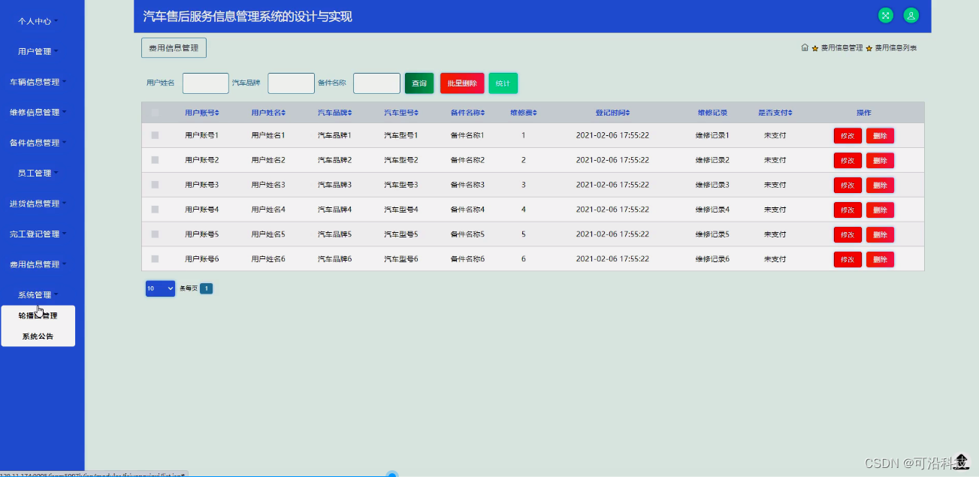
Task: Open 系统公告 in the sidebar submenu
Action: pyautogui.click(x=38, y=336)
